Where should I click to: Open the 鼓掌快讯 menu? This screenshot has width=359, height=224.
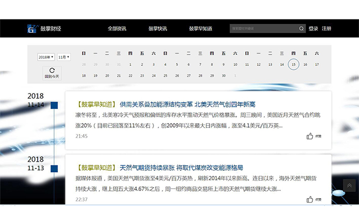pos(158,28)
